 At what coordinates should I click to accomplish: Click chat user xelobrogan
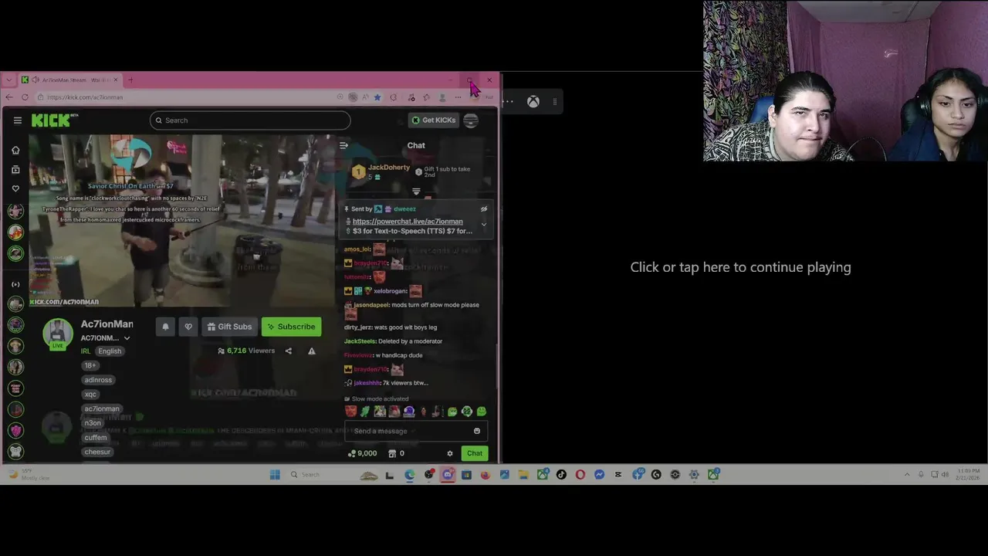pos(390,291)
